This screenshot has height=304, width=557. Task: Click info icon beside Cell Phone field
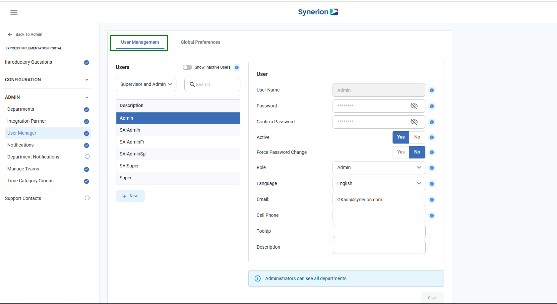pos(432,215)
